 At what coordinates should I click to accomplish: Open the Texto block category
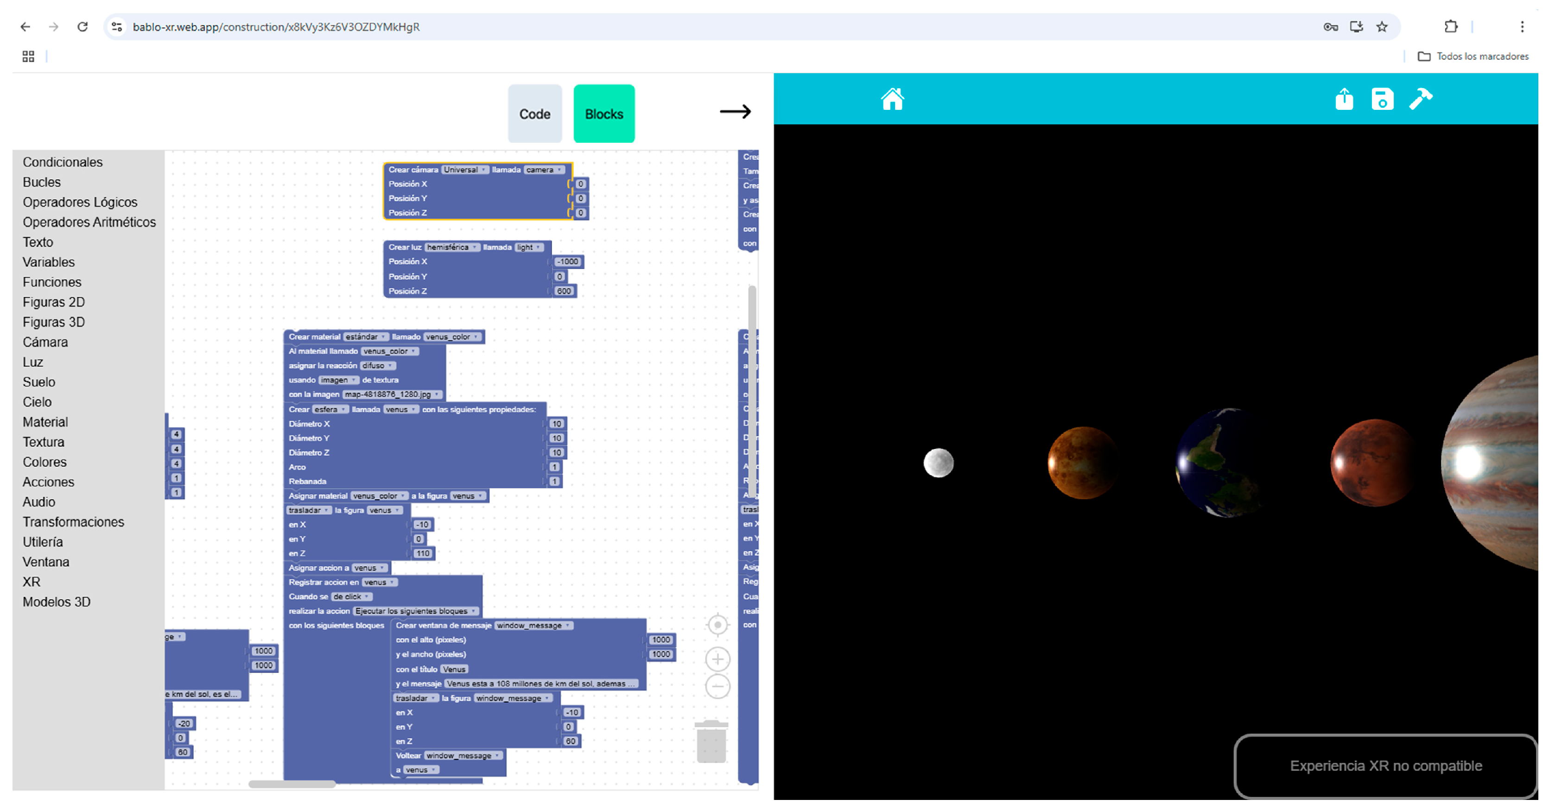pyautogui.click(x=38, y=242)
